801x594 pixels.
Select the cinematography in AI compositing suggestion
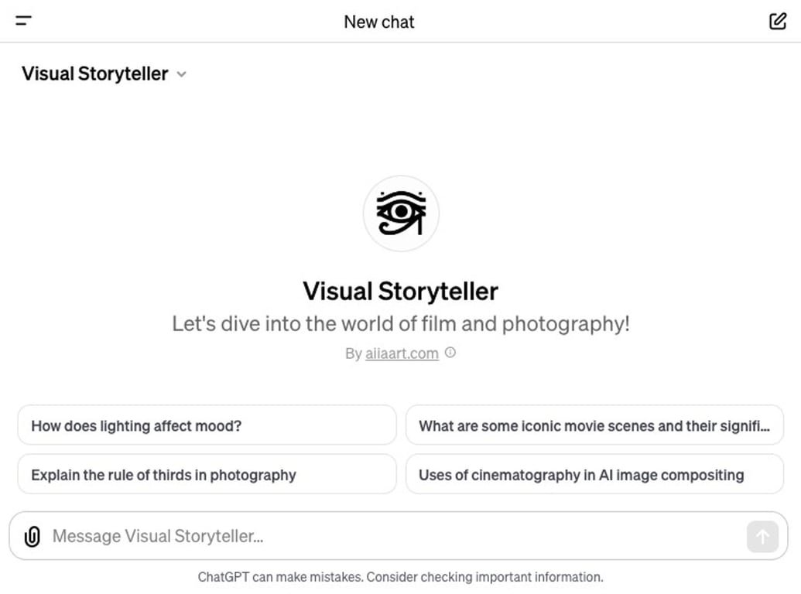pos(594,474)
